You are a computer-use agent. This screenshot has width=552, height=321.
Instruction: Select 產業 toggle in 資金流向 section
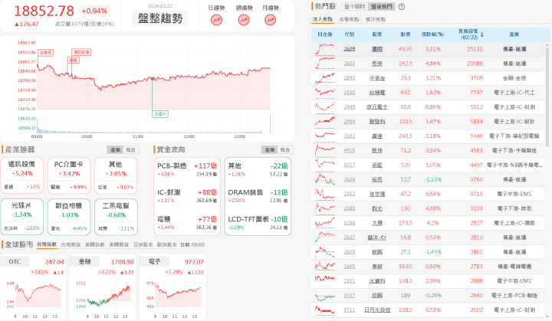coord(270,150)
